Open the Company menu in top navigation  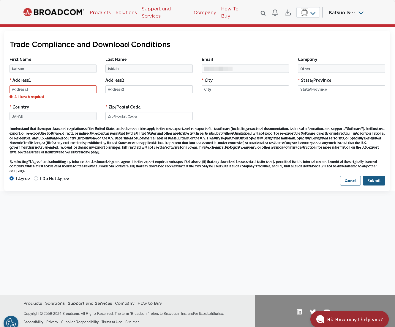pyautogui.click(x=205, y=12)
